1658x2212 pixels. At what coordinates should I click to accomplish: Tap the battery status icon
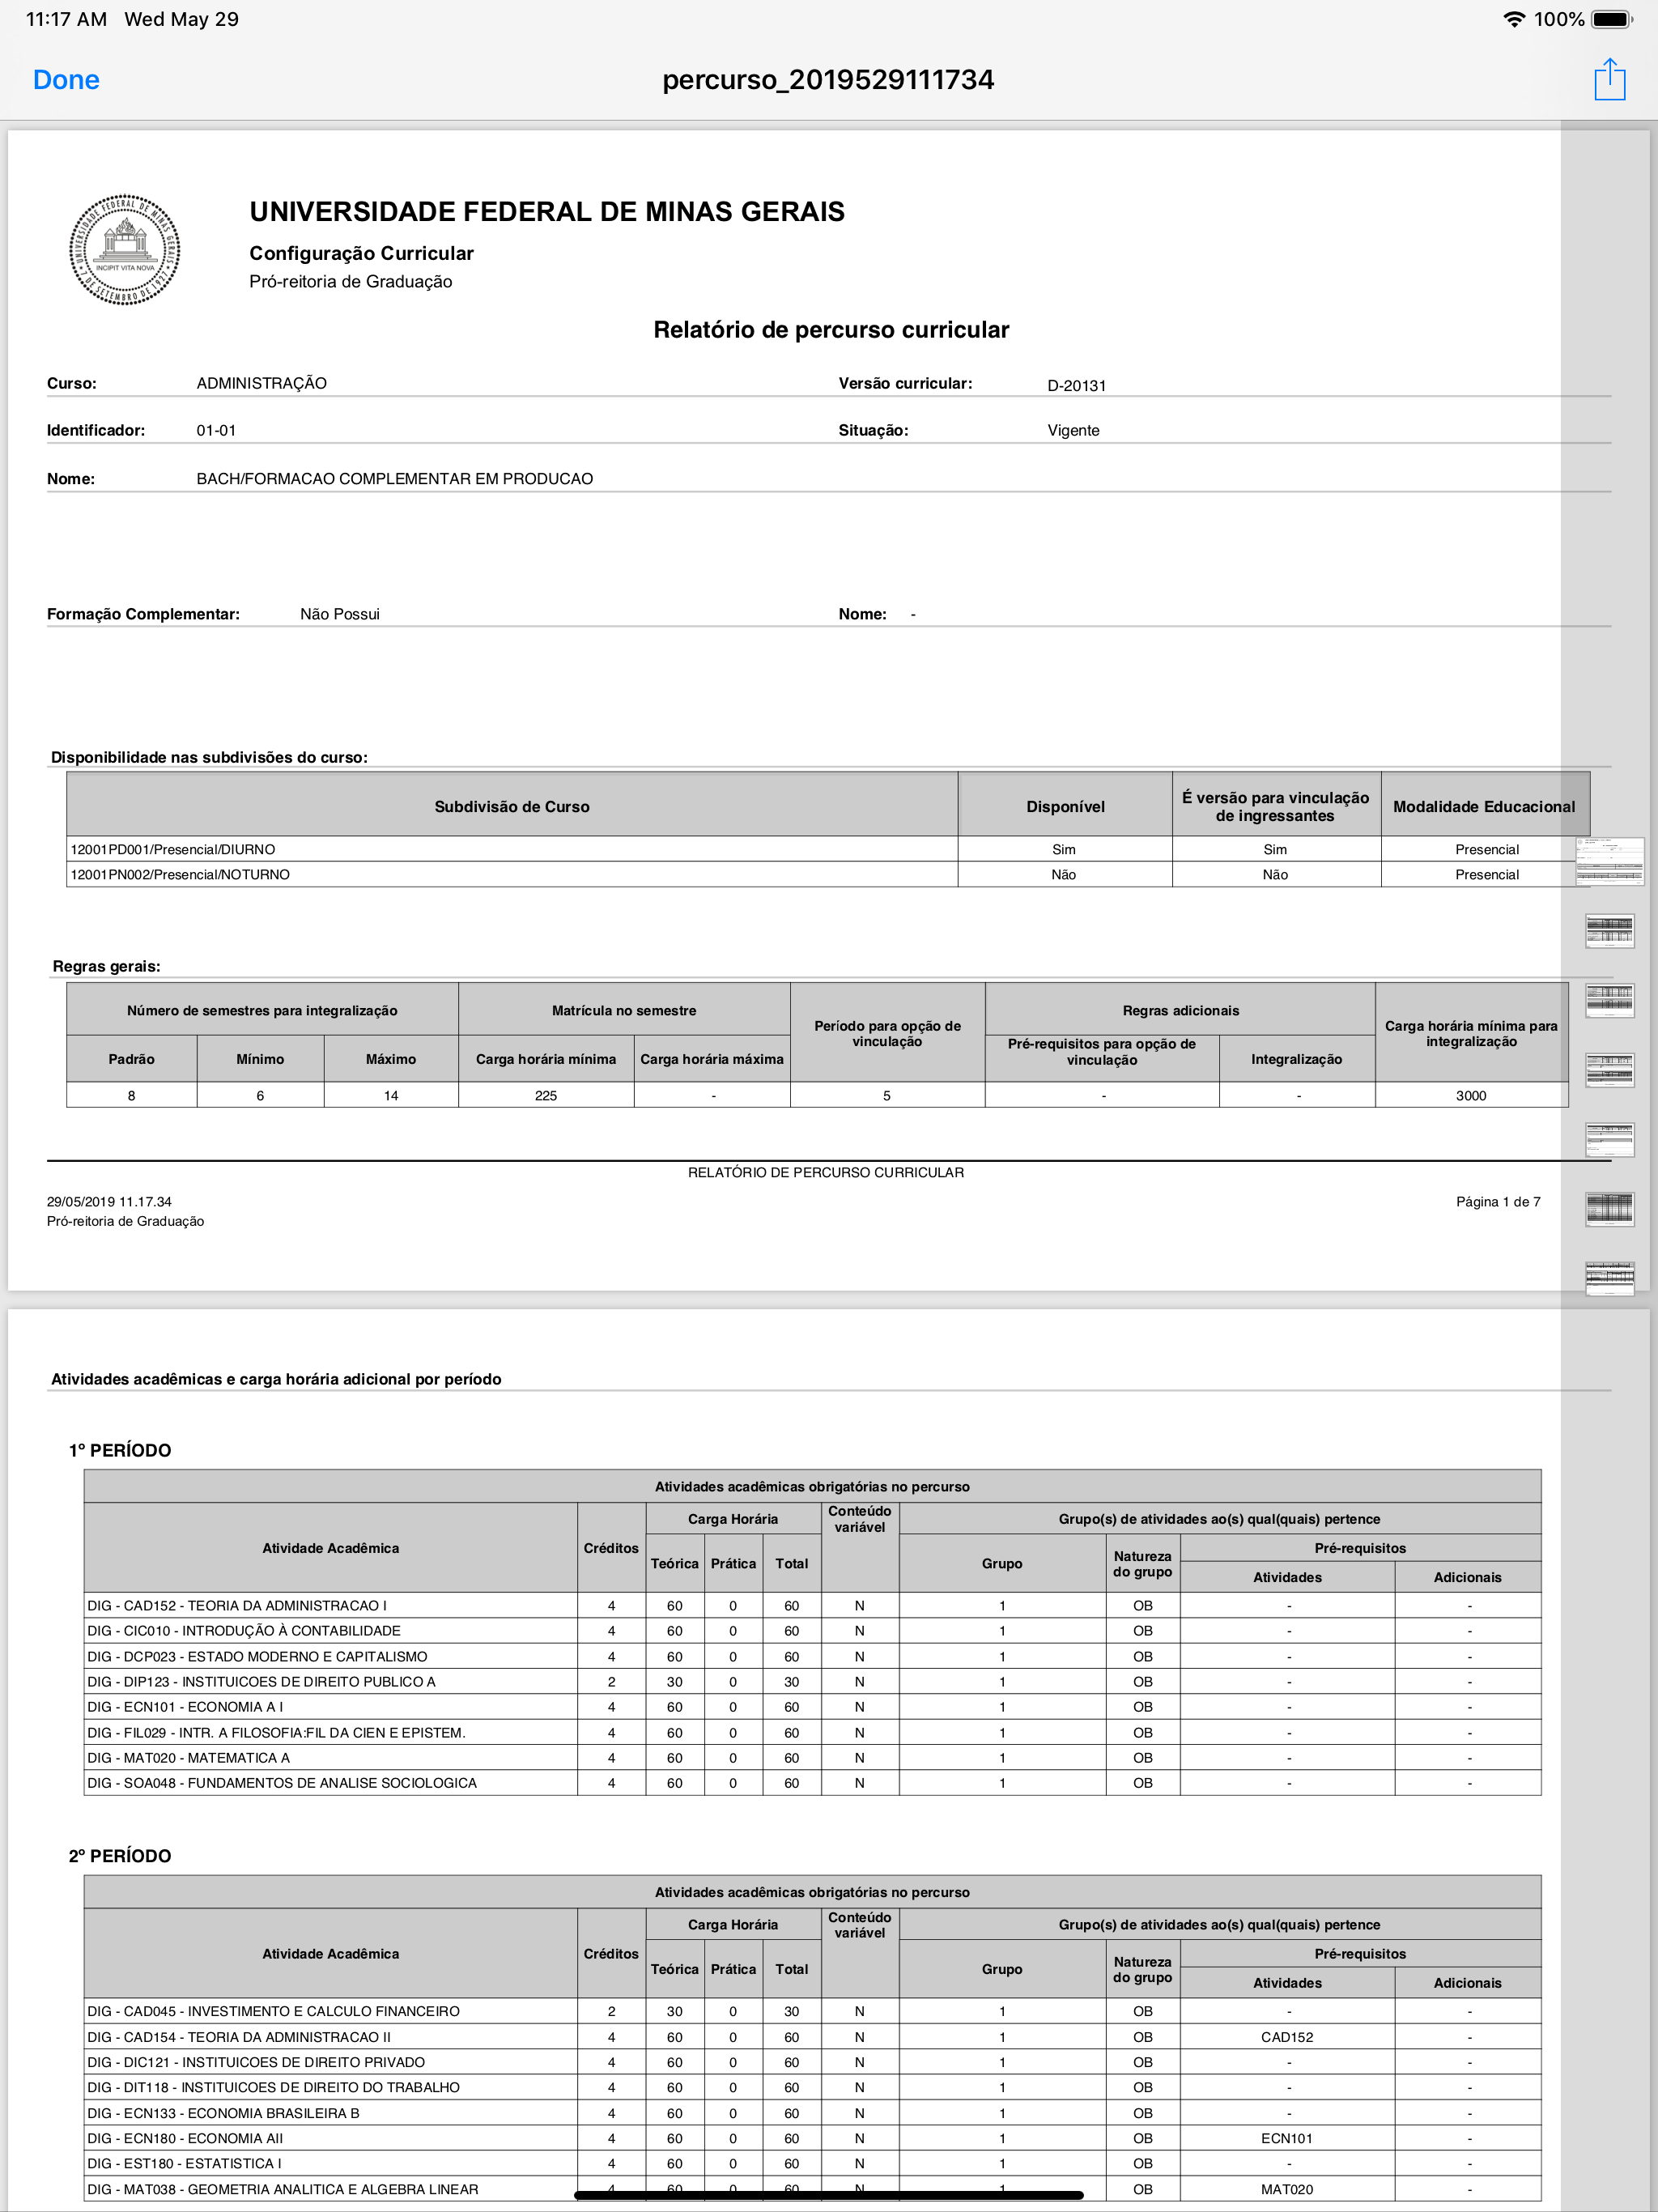point(1611,19)
